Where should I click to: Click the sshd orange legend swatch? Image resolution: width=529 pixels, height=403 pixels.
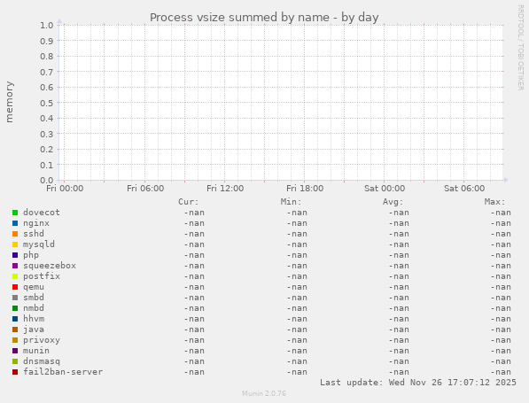click(15, 234)
